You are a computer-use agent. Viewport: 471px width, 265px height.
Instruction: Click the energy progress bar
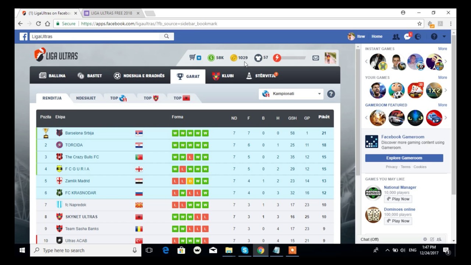294,58
